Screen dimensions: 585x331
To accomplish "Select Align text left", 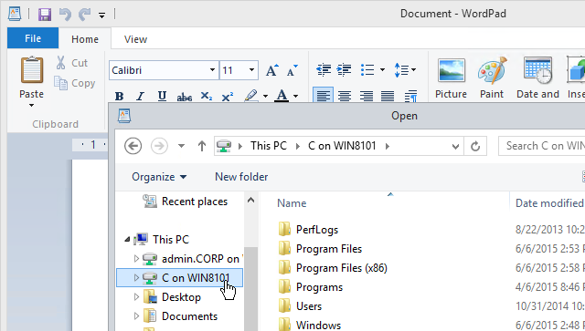I will tap(323, 96).
